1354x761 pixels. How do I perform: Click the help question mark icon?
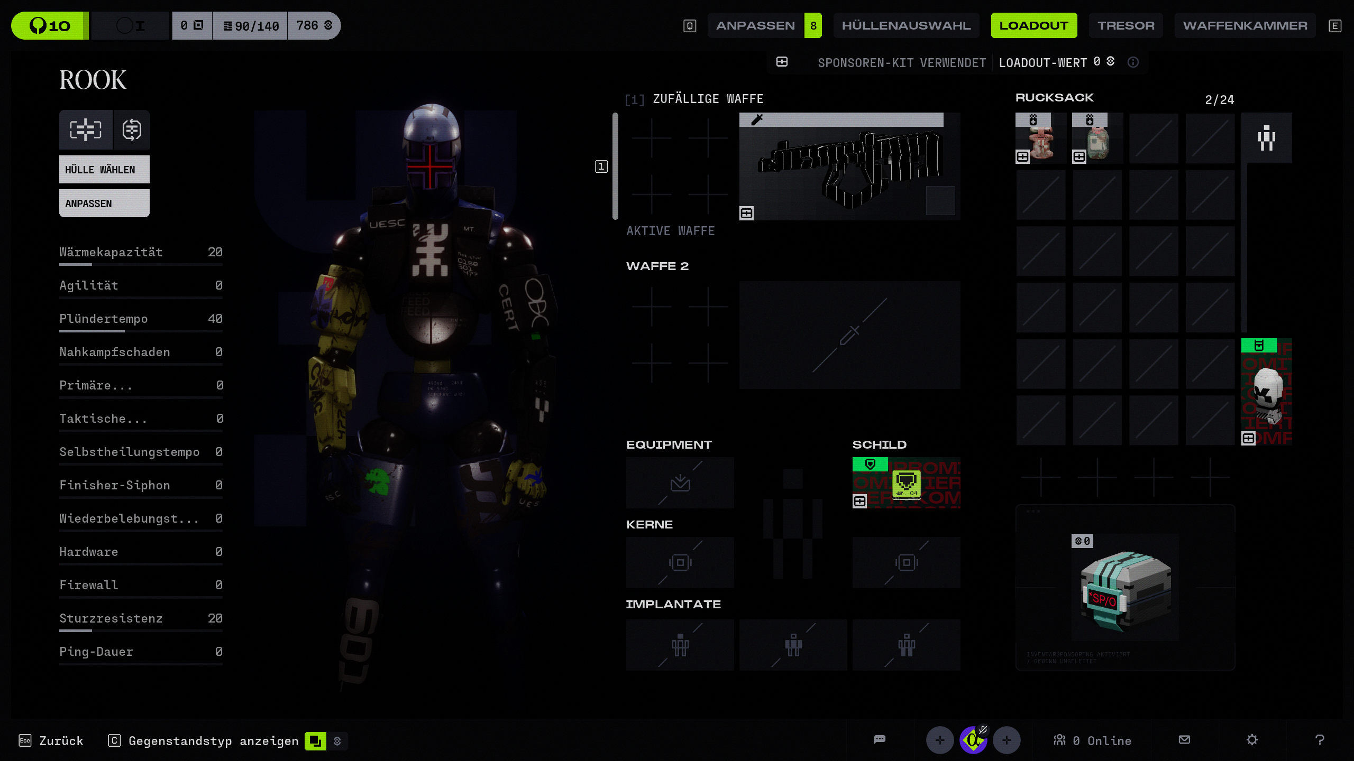click(x=1320, y=740)
